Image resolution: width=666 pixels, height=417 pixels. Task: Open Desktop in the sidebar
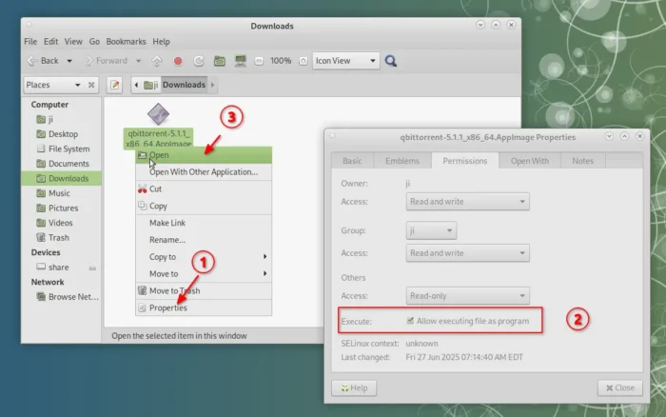coord(62,134)
